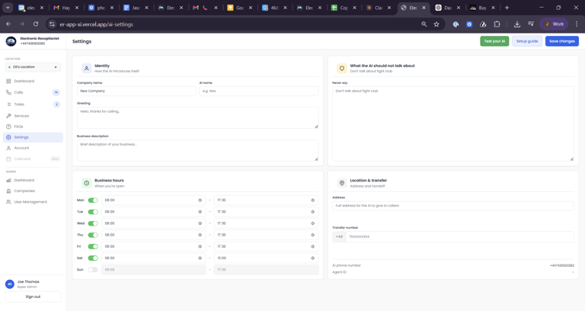Click the browser zoom magnifier icon

coord(424,24)
